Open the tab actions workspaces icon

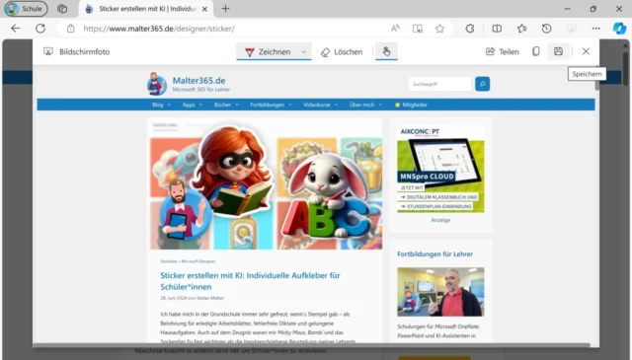[62, 9]
